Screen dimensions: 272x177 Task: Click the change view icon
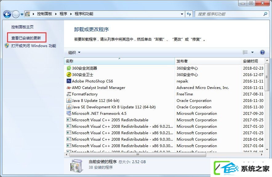point(245,52)
